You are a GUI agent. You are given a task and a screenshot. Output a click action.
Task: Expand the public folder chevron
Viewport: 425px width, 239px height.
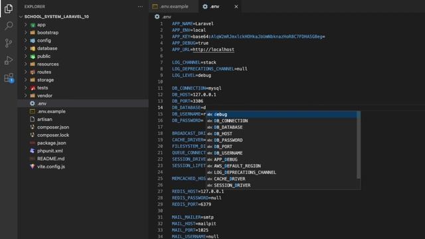[x=26, y=56]
